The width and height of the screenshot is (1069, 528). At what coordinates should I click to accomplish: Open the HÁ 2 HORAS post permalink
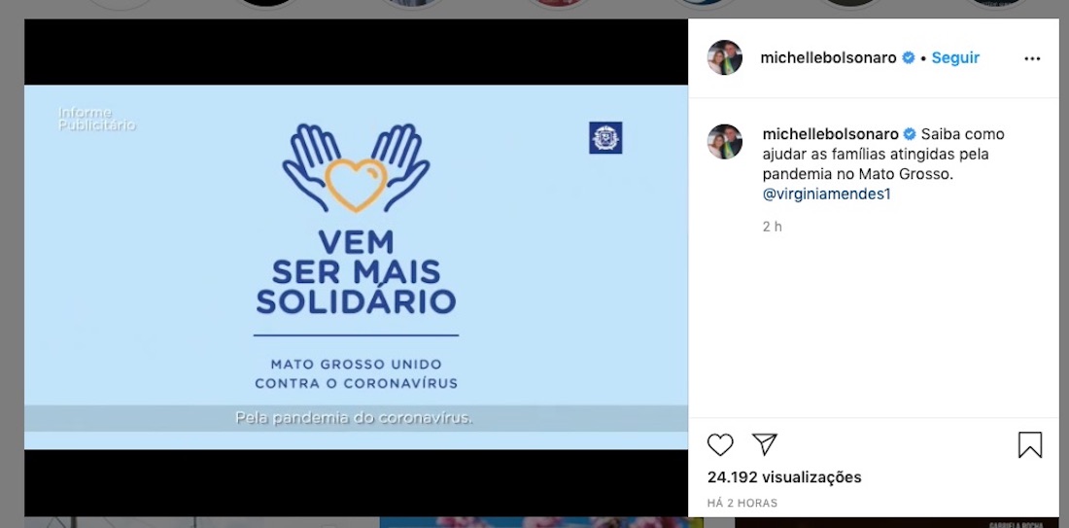pyautogui.click(x=741, y=504)
